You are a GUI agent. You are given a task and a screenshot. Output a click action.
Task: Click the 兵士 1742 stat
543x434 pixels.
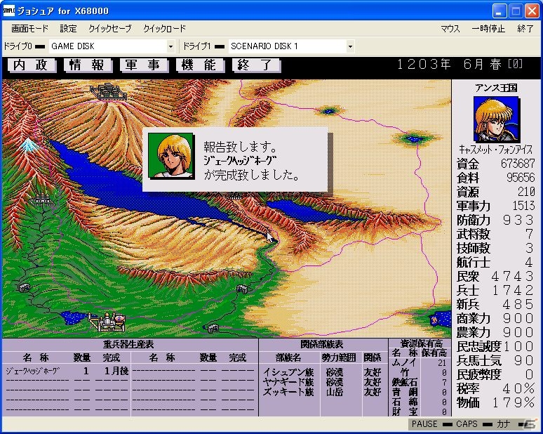(x=495, y=290)
